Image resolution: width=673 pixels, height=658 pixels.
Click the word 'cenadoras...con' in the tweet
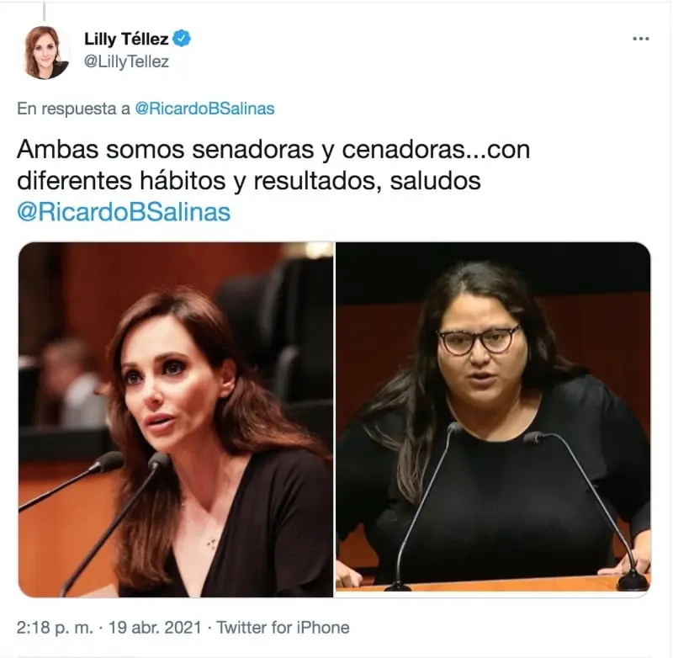(436, 150)
